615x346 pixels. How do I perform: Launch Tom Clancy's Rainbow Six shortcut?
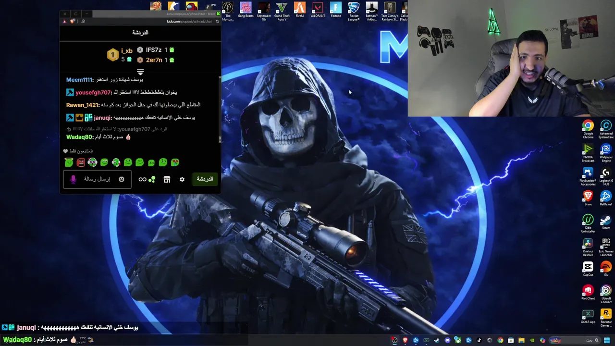coord(390,11)
